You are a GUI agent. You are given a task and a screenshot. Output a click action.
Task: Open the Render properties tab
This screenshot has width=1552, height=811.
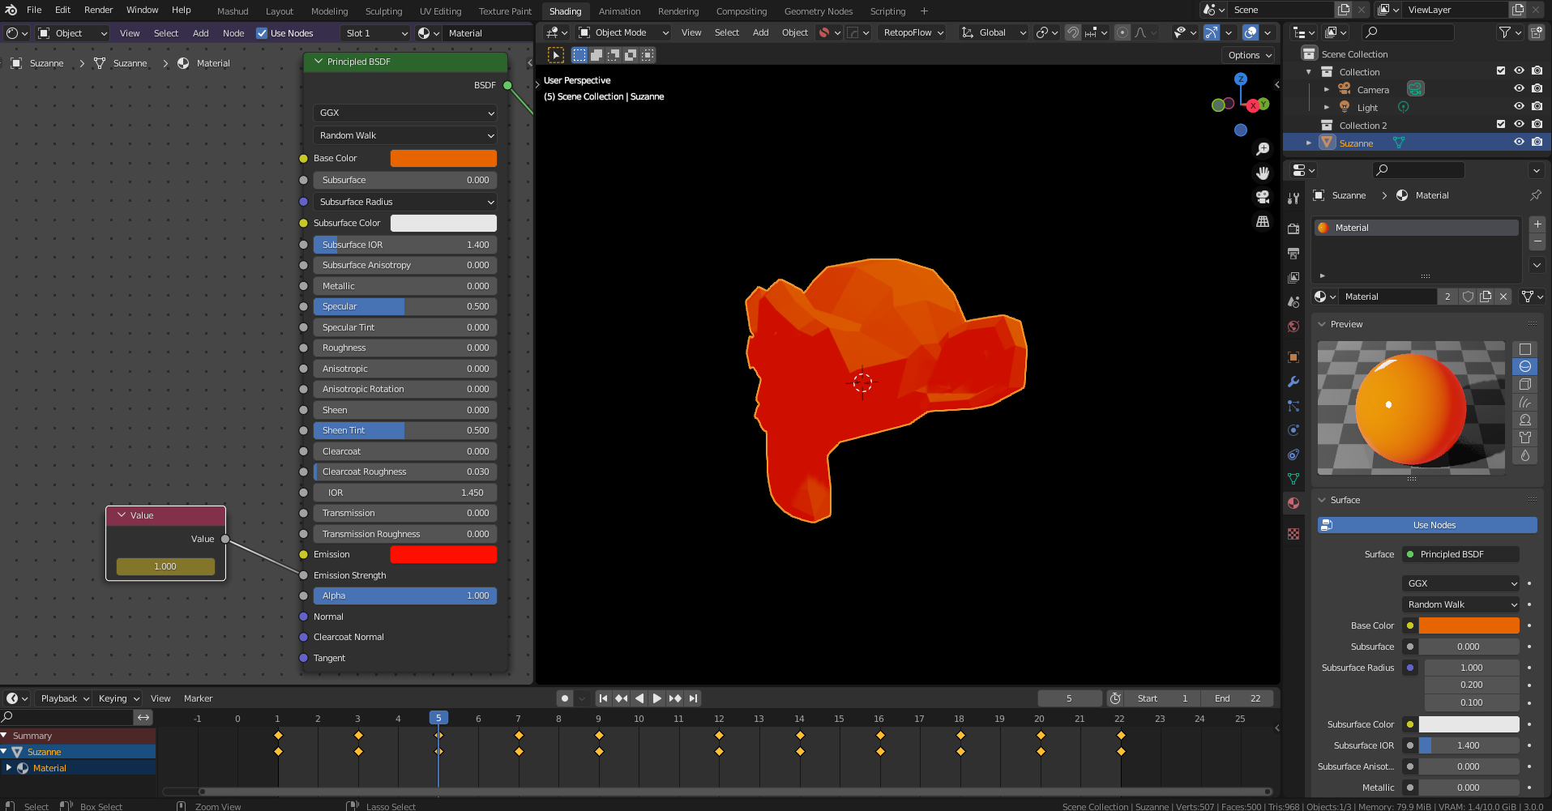point(1293,229)
